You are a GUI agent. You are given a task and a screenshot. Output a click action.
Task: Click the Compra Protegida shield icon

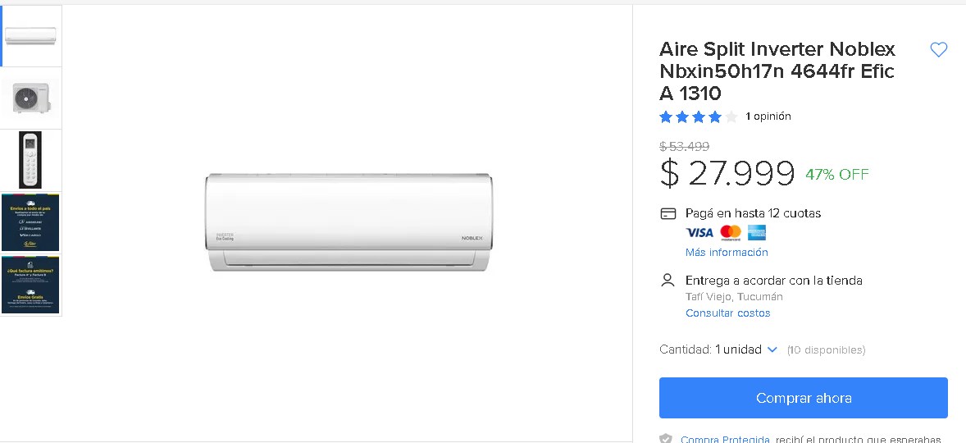coord(666,439)
